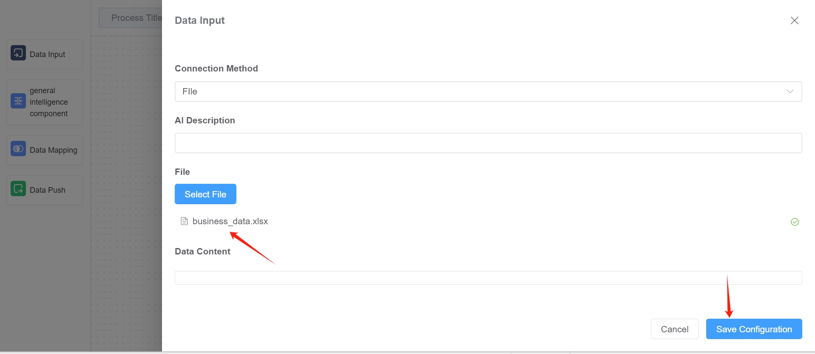This screenshot has width=815, height=354.
Task: Click the general intelligence component icon
Action: [x=17, y=102]
